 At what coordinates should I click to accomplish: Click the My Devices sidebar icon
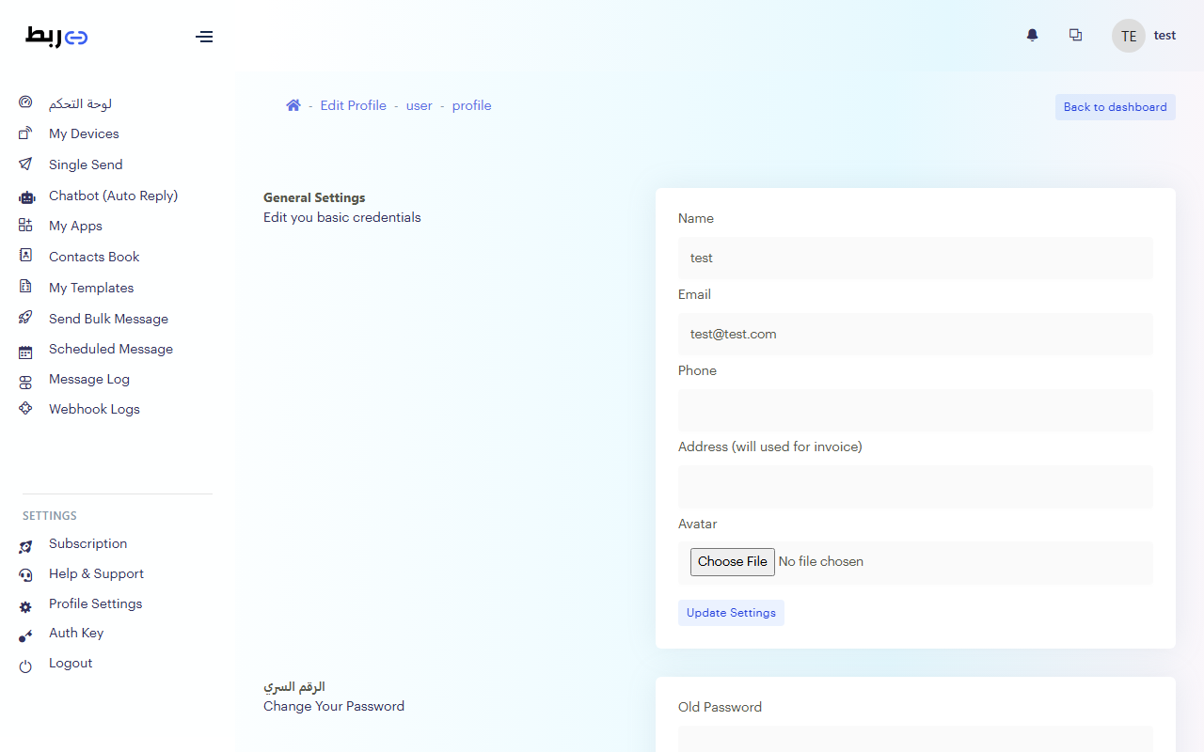25,133
